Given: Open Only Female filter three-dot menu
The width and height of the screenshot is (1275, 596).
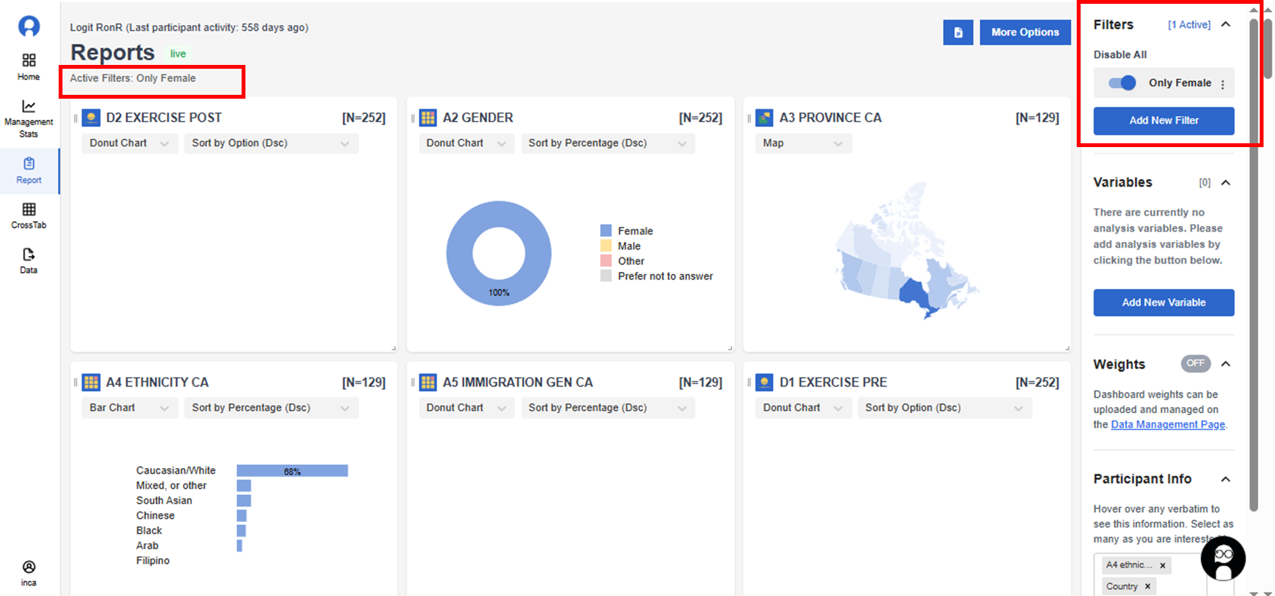Looking at the screenshot, I should coord(1222,84).
